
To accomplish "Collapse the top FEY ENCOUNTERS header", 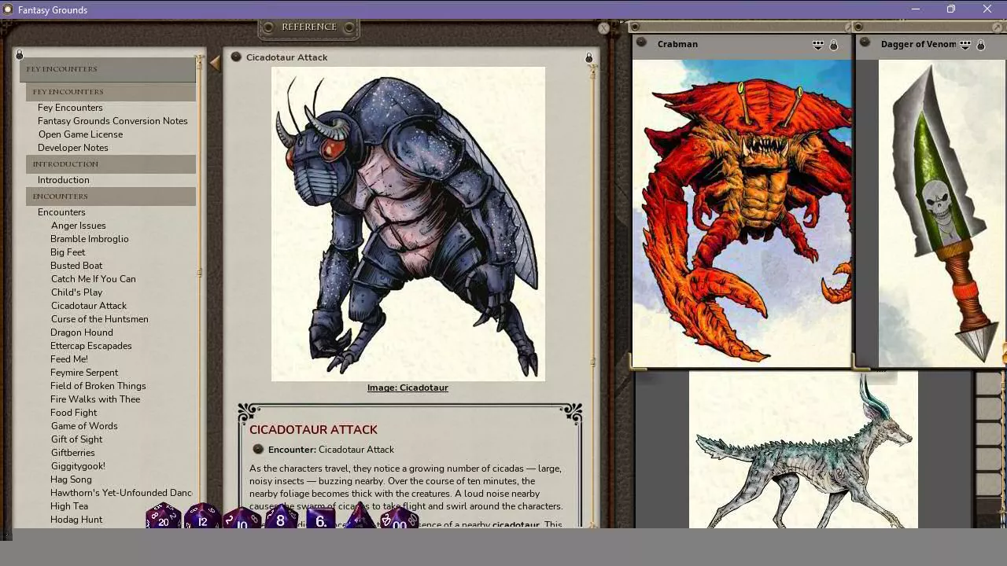I will pos(108,69).
